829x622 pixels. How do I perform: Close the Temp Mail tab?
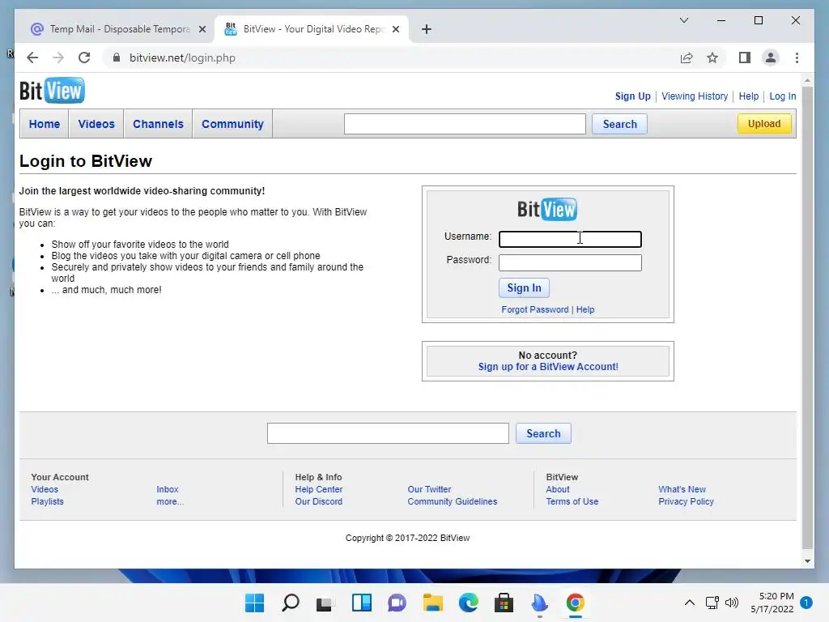(x=202, y=29)
